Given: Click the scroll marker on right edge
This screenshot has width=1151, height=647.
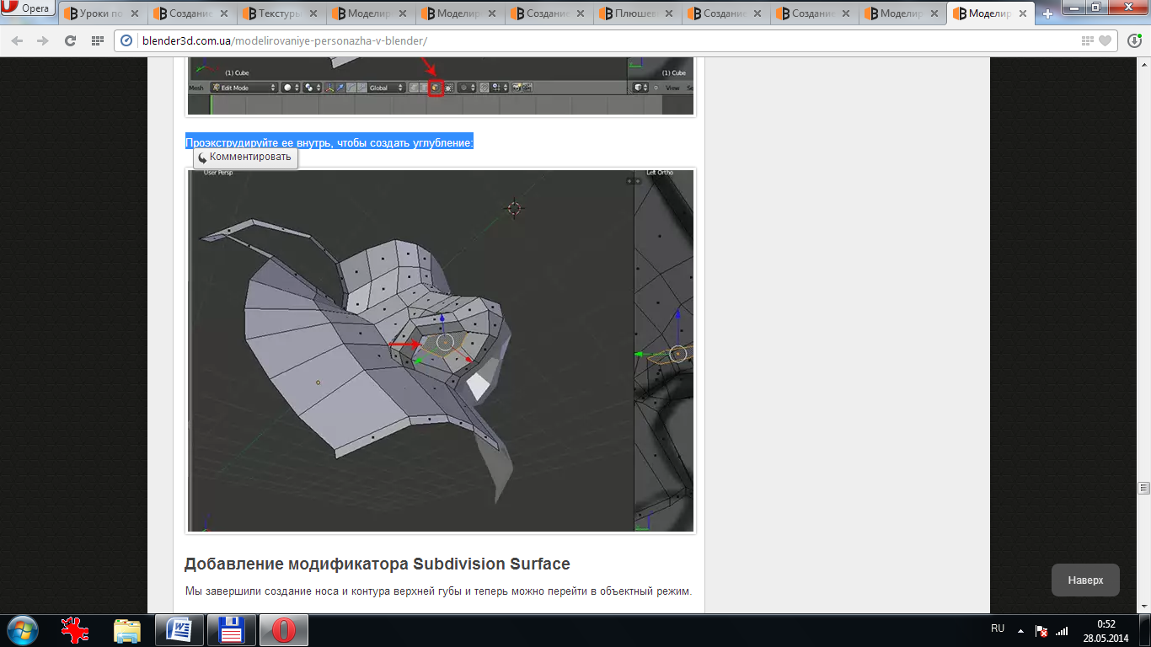Looking at the screenshot, I should pos(1143,488).
